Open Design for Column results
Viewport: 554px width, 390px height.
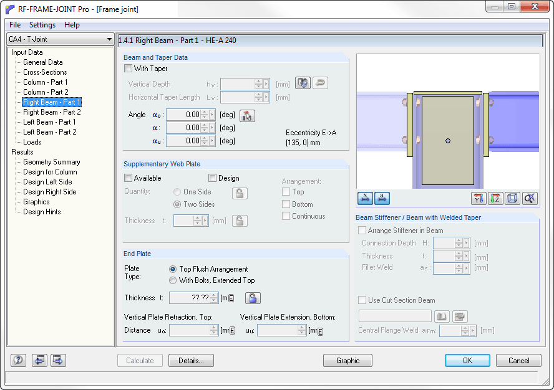click(x=50, y=172)
